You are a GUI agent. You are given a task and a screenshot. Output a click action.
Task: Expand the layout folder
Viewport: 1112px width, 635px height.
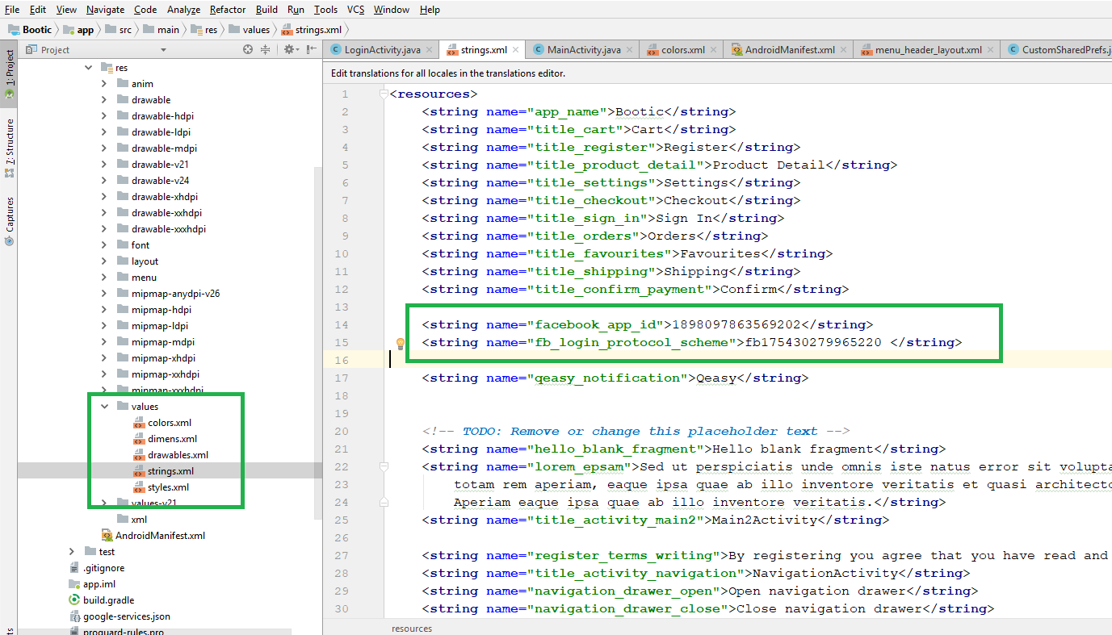[104, 261]
